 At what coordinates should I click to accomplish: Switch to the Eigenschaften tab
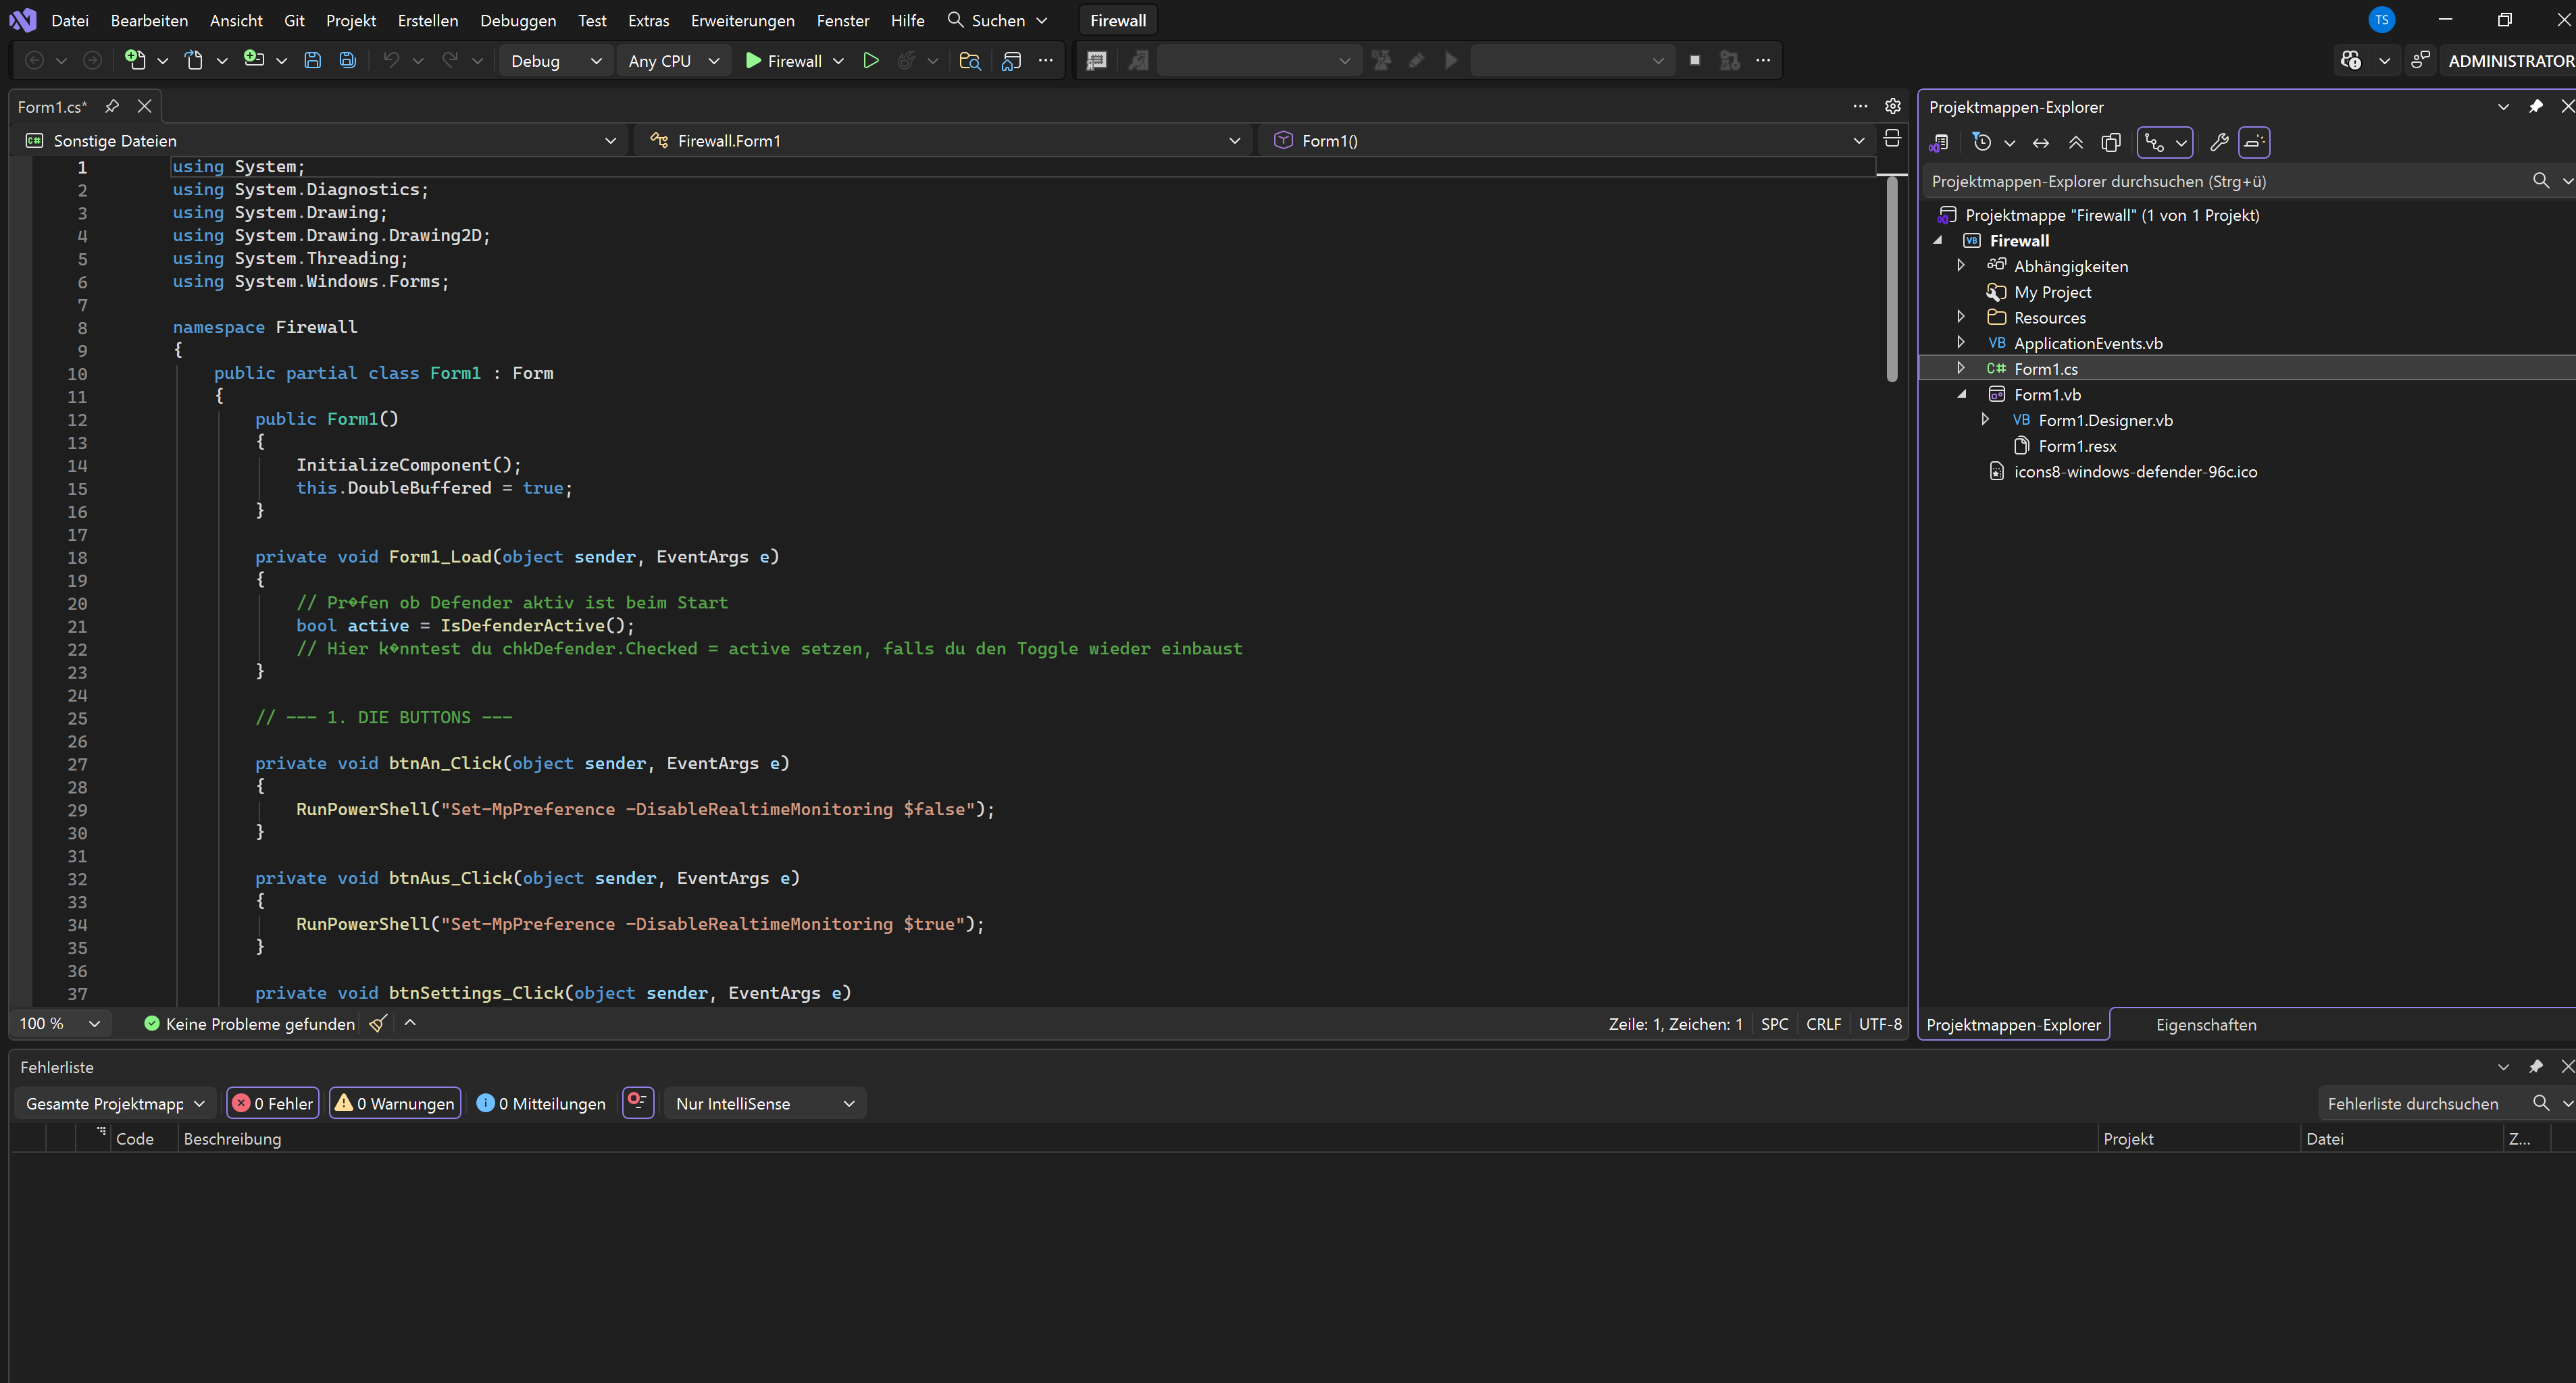(2206, 1024)
